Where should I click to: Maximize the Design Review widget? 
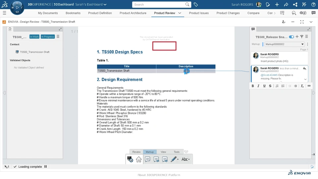302,22
